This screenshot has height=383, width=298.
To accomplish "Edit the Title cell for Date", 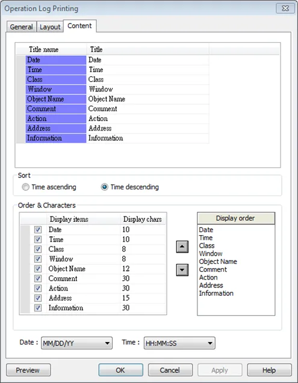I will tap(147, 60).
